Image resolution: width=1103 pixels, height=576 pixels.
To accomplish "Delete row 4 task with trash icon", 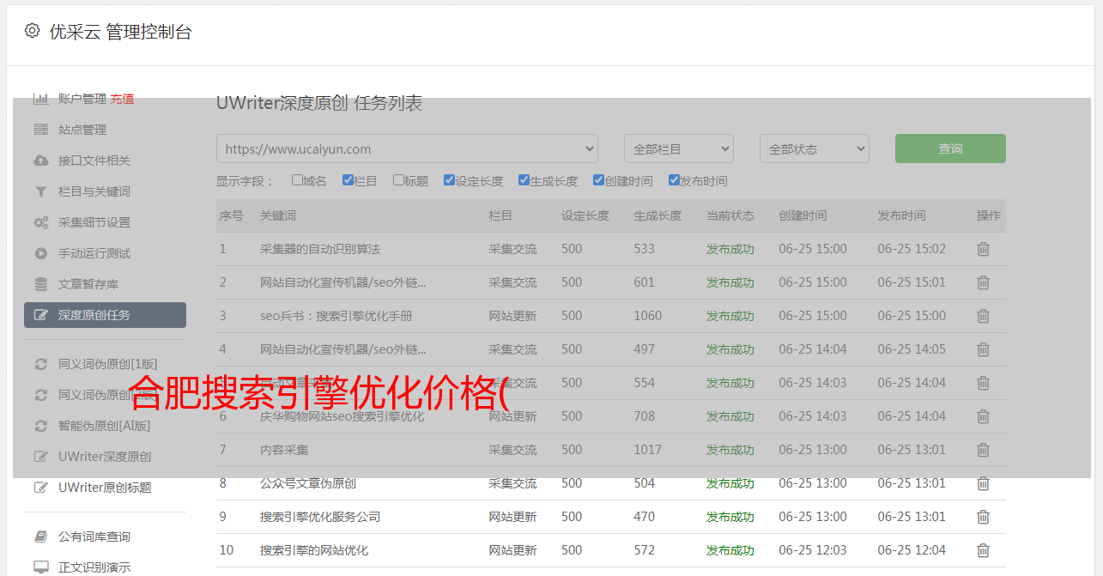I will (984, 349).
